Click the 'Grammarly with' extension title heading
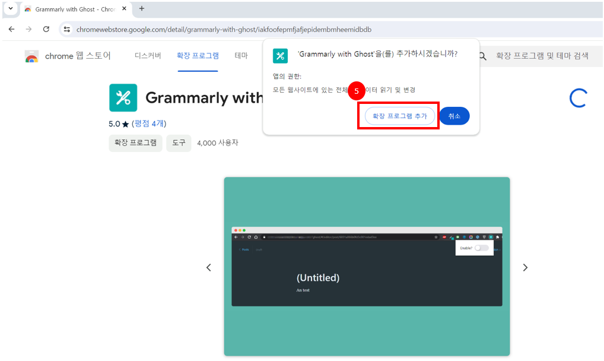The image size is (604, 361). coord(204,98)
